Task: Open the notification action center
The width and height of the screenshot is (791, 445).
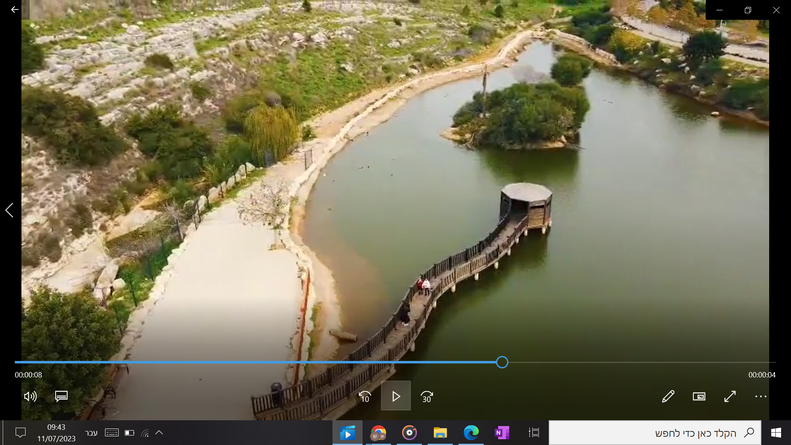Action: 21,433
